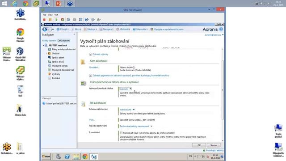Click the Storno button
Screen dimensions: 286x161
point(214,145)
